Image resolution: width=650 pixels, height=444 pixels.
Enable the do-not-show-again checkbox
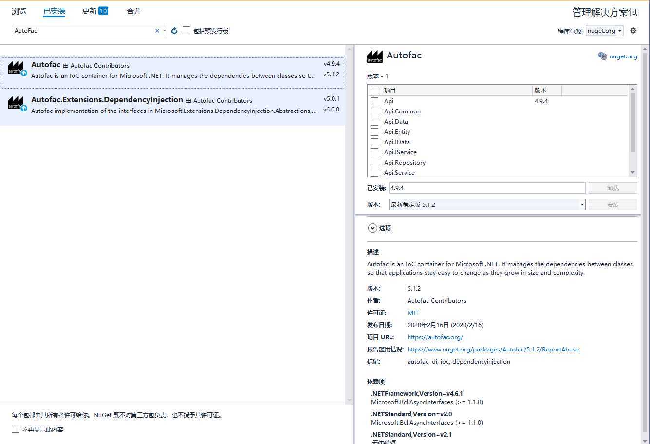pos(16,429)
